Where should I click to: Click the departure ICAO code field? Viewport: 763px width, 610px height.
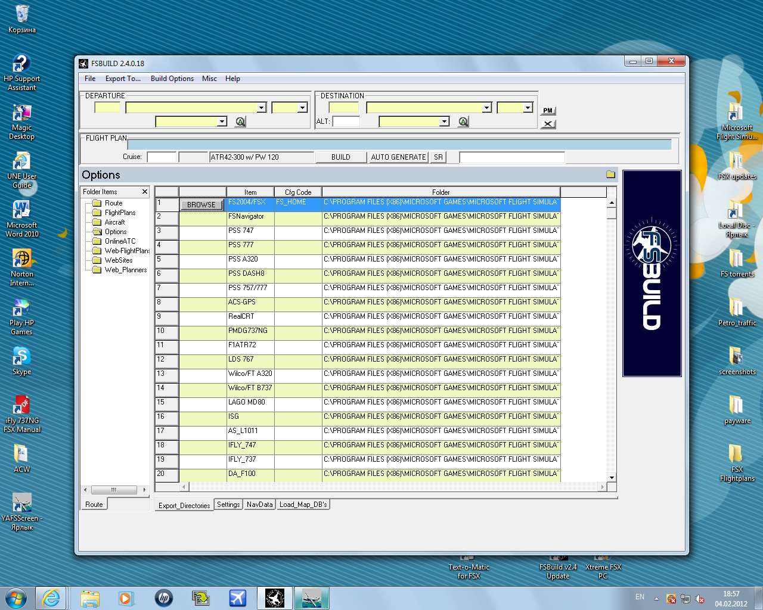click(107, 108)
